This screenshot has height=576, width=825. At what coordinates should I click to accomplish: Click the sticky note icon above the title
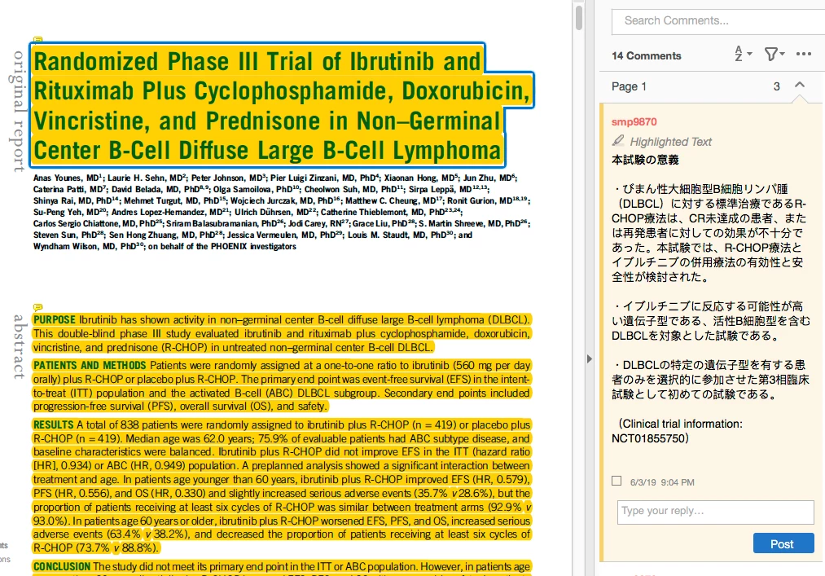coord(38,39)
